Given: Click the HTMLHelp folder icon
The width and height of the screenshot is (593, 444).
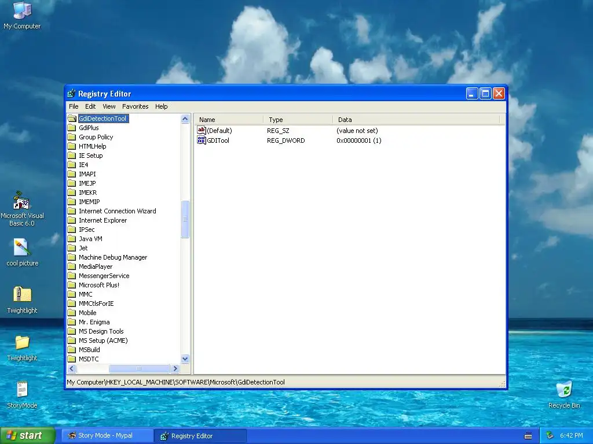Looking at the screenshot, I should coord(72,146).
